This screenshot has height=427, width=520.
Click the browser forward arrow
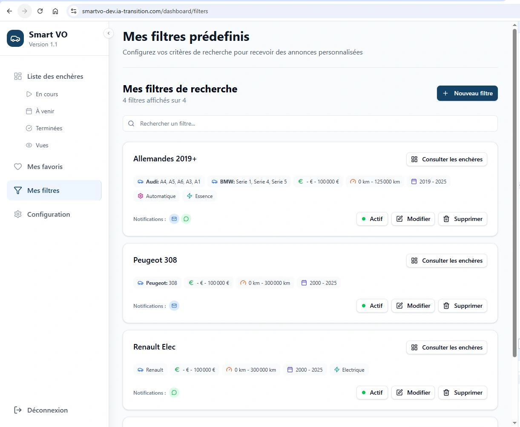pyautogui.click(x=25, y=11)
